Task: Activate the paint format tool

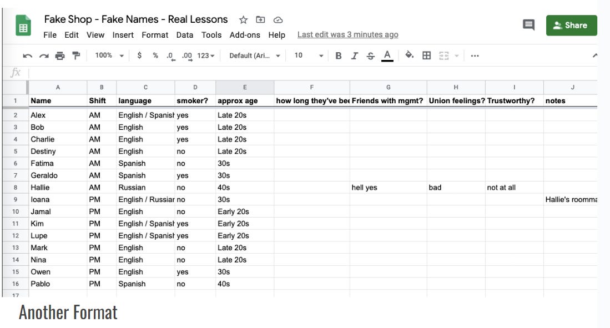Action: 76,55
